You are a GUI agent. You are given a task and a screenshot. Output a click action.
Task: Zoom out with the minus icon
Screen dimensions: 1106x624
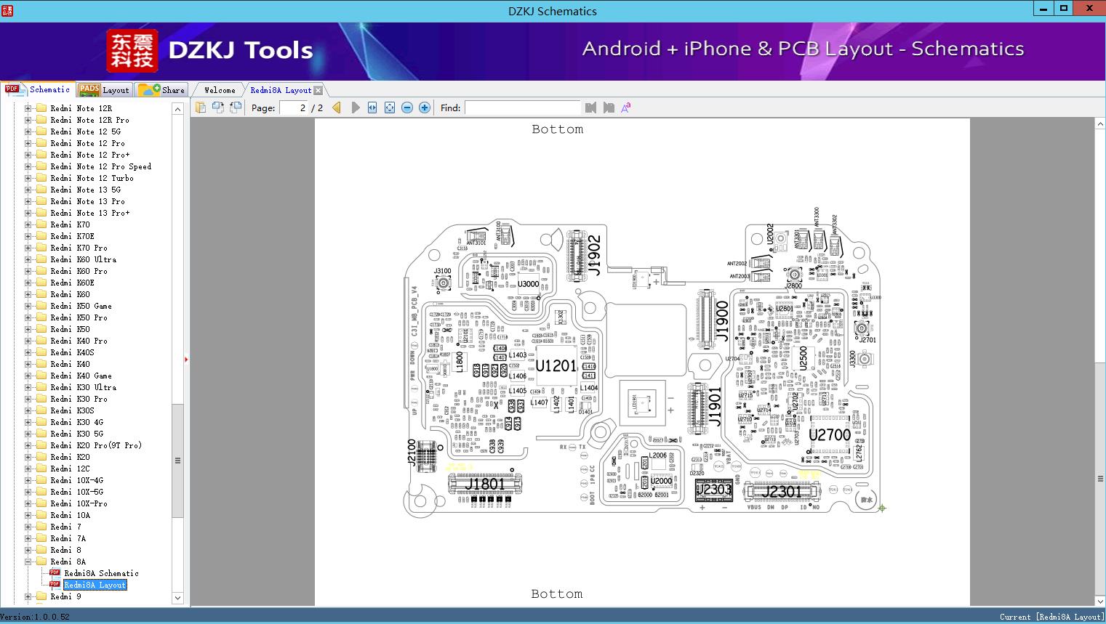(407, 108)
